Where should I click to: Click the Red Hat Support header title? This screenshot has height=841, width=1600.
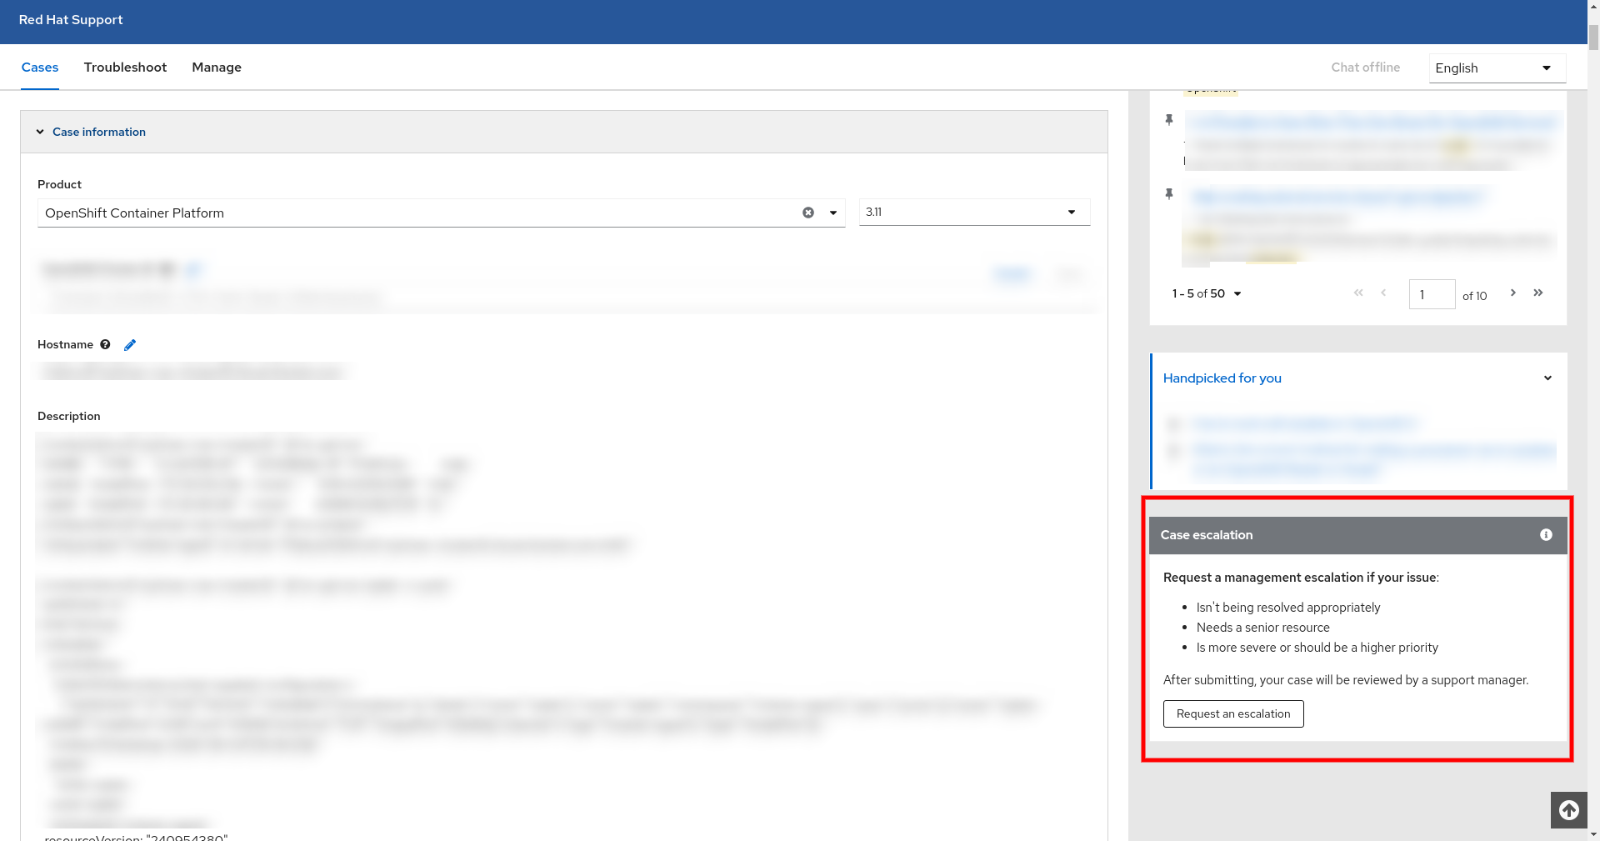click(71, 20)
